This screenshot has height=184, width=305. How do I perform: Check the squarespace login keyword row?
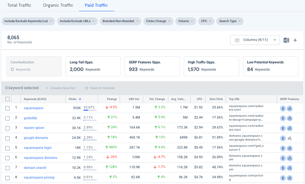(x=7, y=148)
